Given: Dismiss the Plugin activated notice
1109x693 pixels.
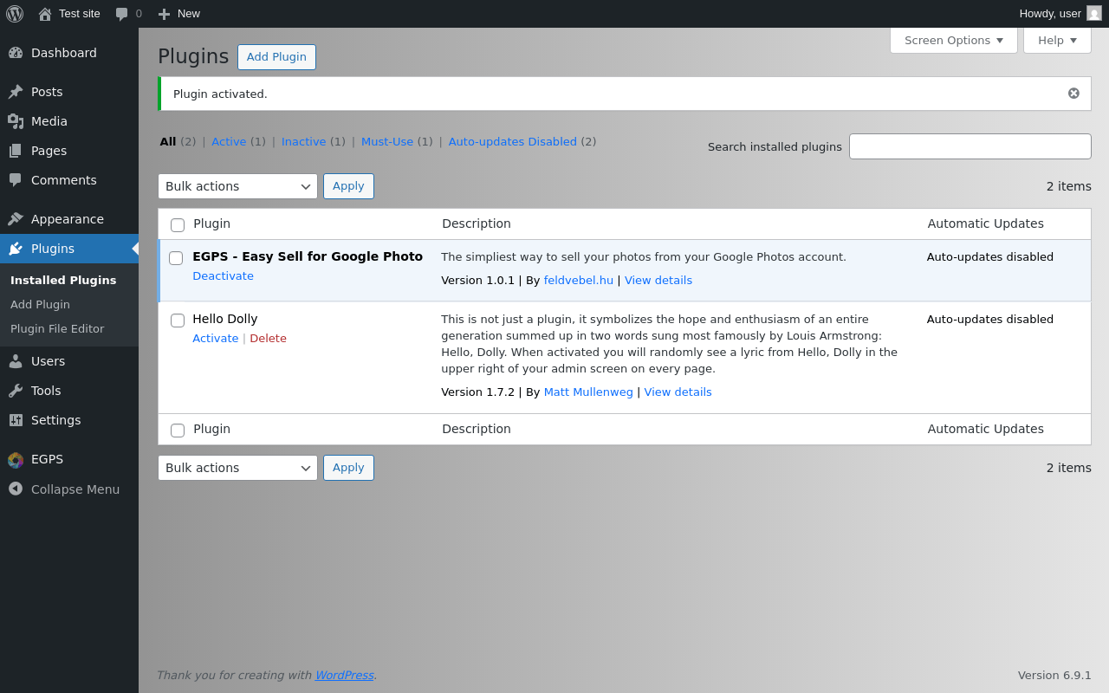Looking at the screenshot, I should coord(1073,94).
